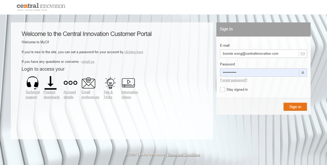
Task: Click the lightbulb Tips & Tricks icon
Action: tap(110, 83)
